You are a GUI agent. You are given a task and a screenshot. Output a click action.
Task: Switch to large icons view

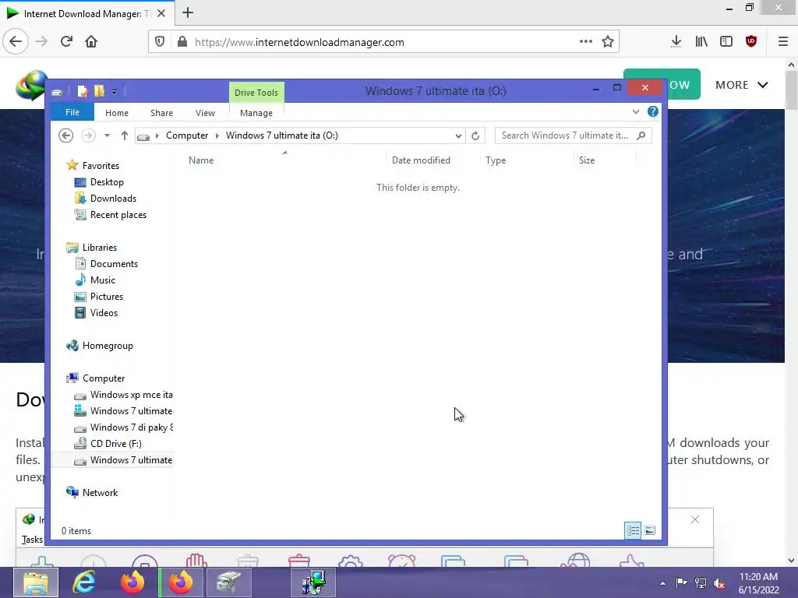pyautogui.click(x=650, y=531)
